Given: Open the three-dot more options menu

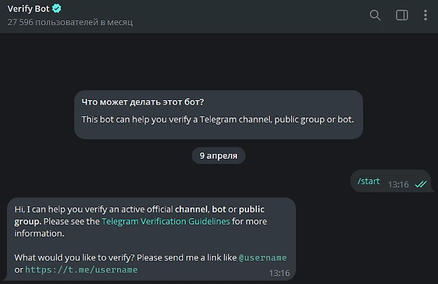Looking at the screenshot, I should (425, 15).
